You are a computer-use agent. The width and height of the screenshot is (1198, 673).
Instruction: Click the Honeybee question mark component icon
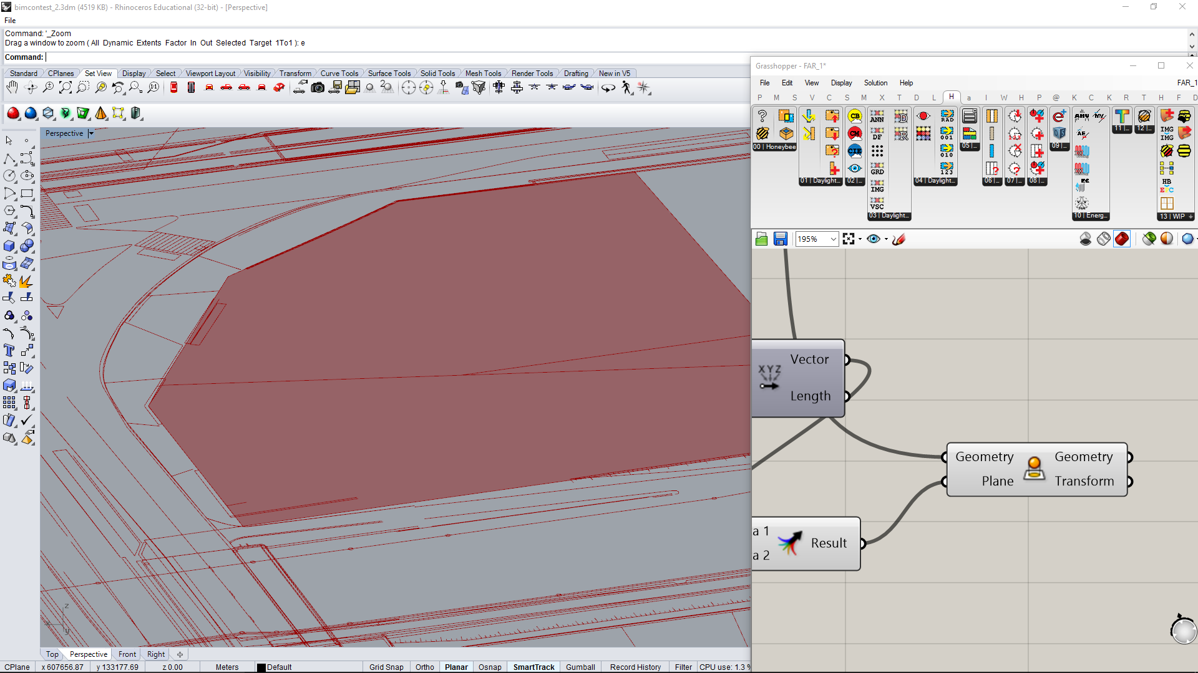point(762,116)
